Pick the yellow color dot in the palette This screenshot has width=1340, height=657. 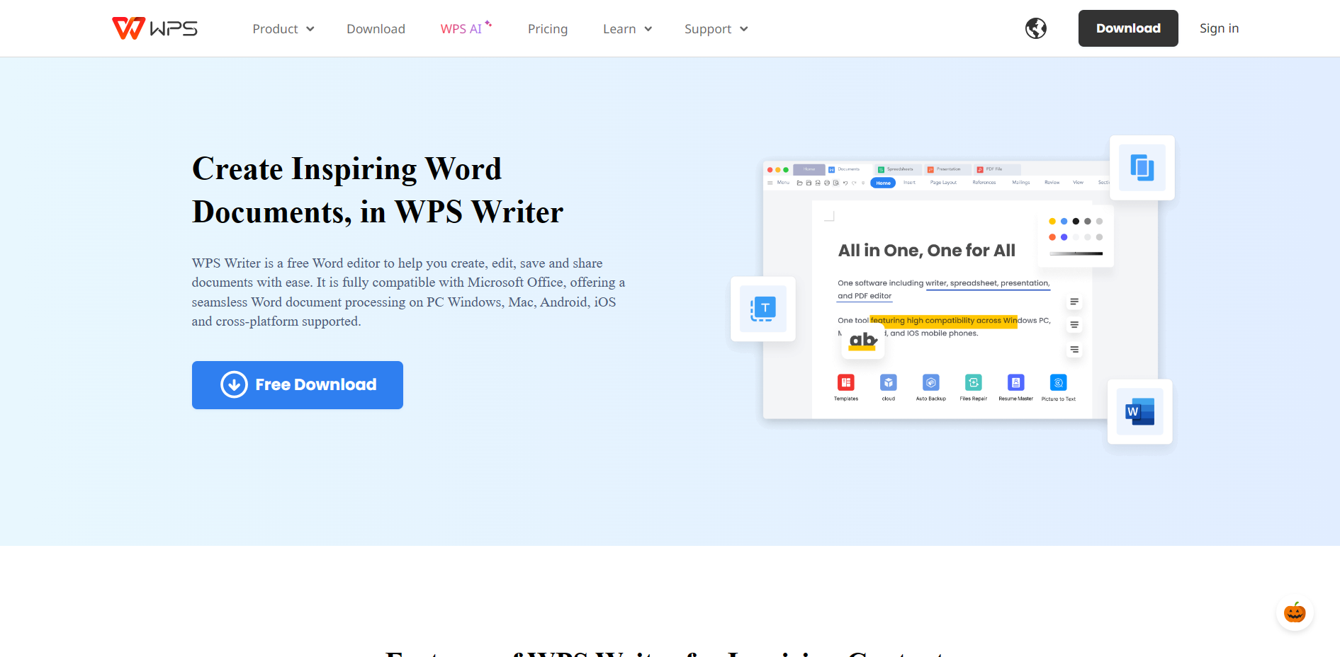pos(1052,222)
